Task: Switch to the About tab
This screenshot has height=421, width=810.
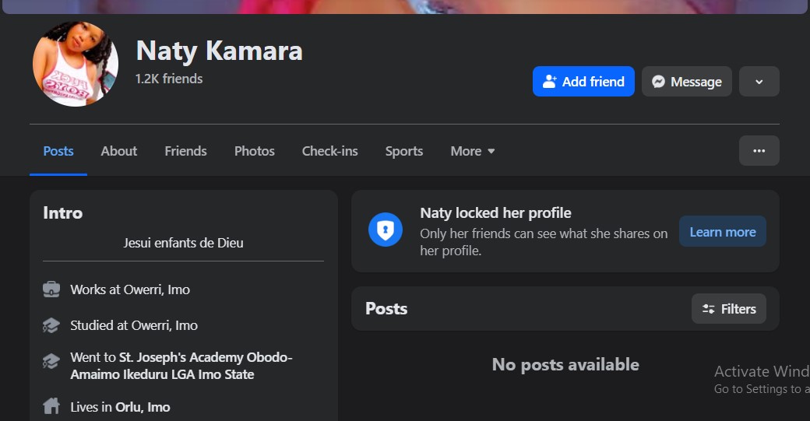Action: pyautogui.click(x=118, y=151)
